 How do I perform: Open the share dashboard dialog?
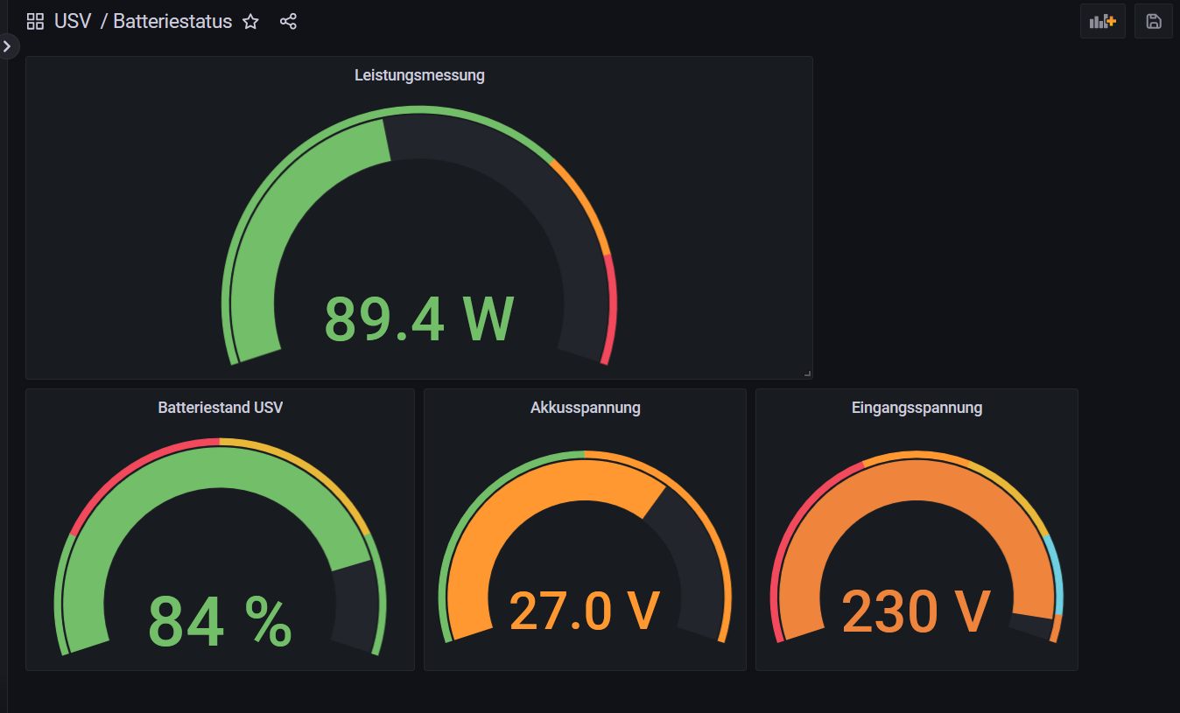[288, 22]
